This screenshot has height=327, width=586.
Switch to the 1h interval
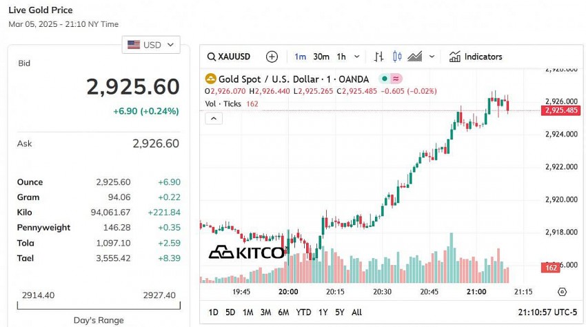(x=341, y=57)
